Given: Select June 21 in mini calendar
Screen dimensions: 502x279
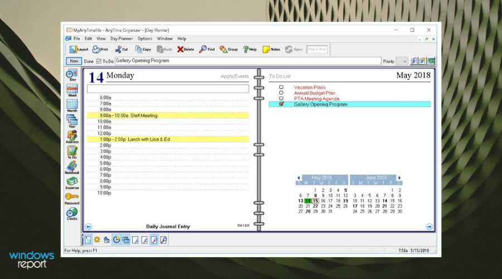Looking at the screenshot, I should (384, 206).
